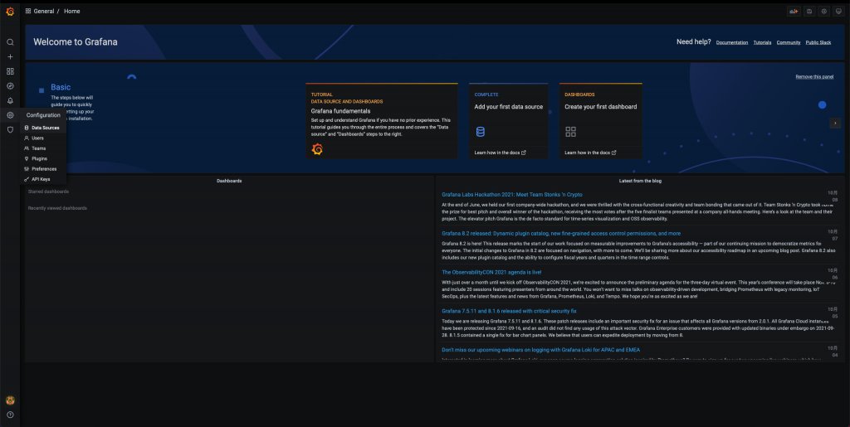The image size is (850, 427).
Task: Open Grafana 7.5.11 and 8.1.6 security post
Action: [x=509, y=311]
